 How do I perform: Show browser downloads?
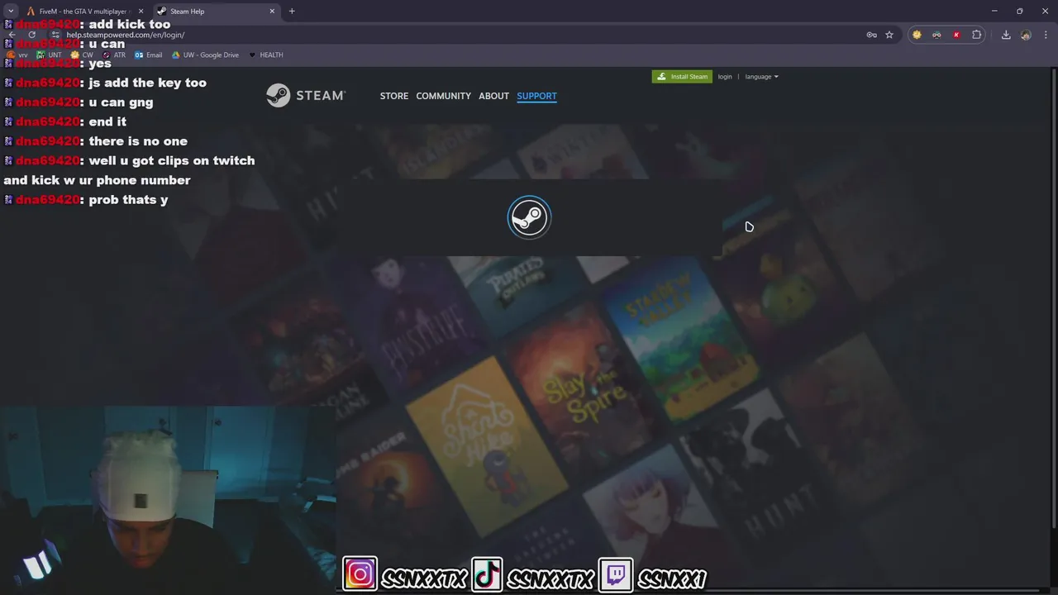pyautogui.click(x=1006, y=35)
